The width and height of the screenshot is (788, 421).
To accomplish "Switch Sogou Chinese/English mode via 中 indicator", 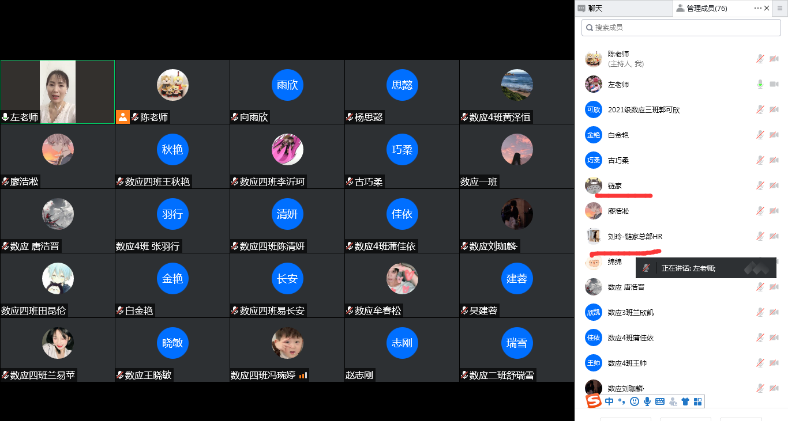I will click(609, 401).
